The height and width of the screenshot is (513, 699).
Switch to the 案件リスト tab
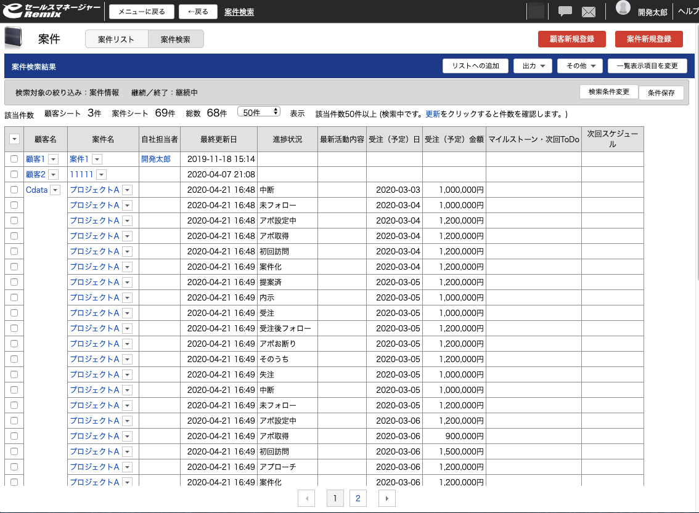[x=116, y=39]
